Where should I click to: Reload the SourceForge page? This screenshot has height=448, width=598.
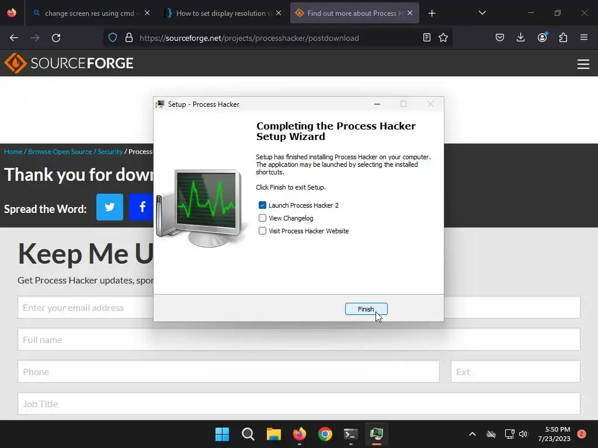point(56,38)
